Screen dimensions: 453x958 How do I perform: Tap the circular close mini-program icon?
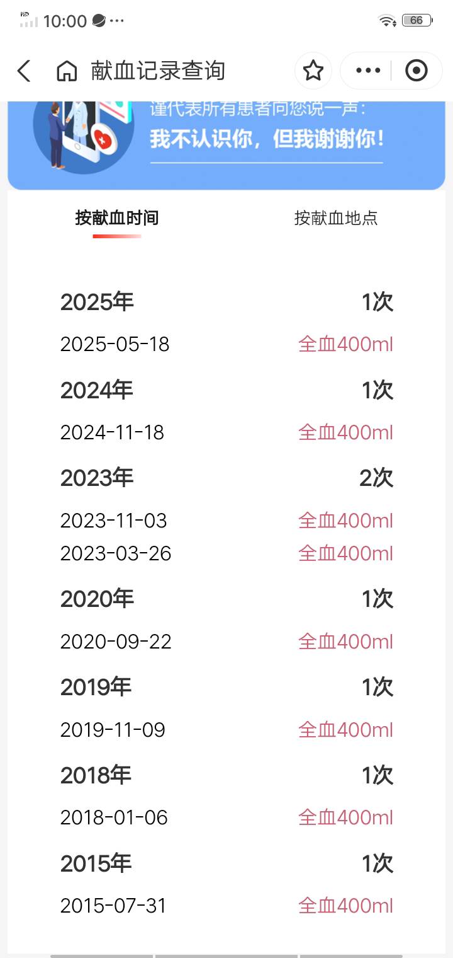click(x=416, y=71)
